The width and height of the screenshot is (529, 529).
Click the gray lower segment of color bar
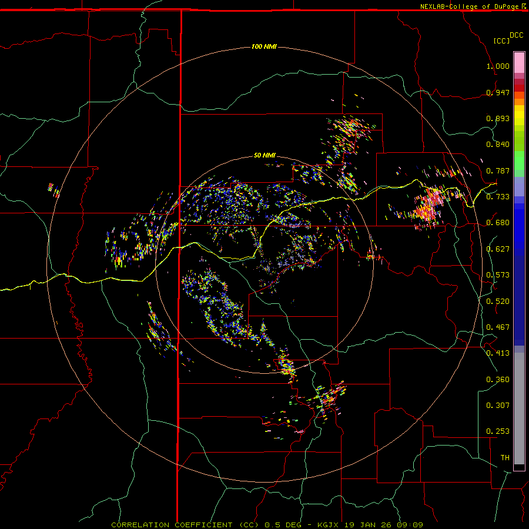coord(519,409)
